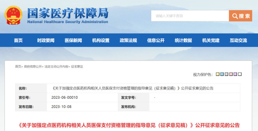Select the yellow eye-protection color swatch

pyautogui.click(x=218, y=74)
